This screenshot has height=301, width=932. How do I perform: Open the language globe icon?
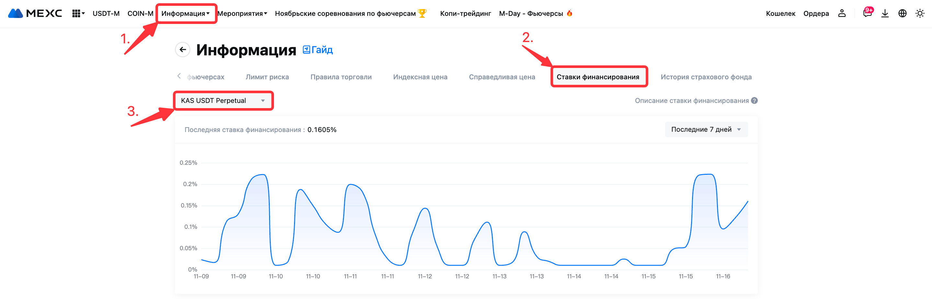[x=902, y=13]
